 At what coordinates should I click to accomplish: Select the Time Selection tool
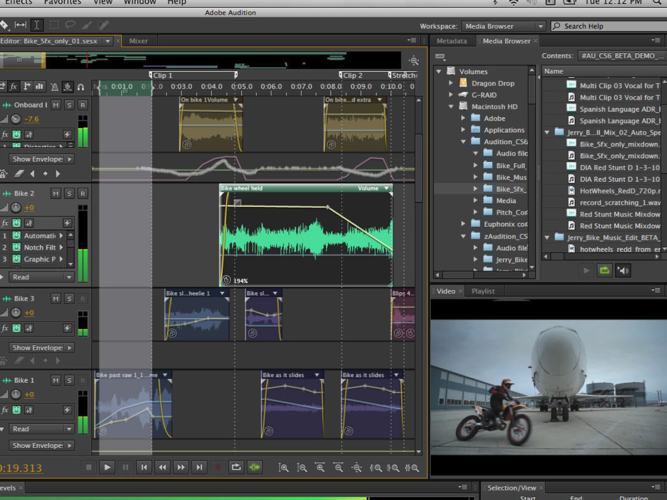pos(37,25)
